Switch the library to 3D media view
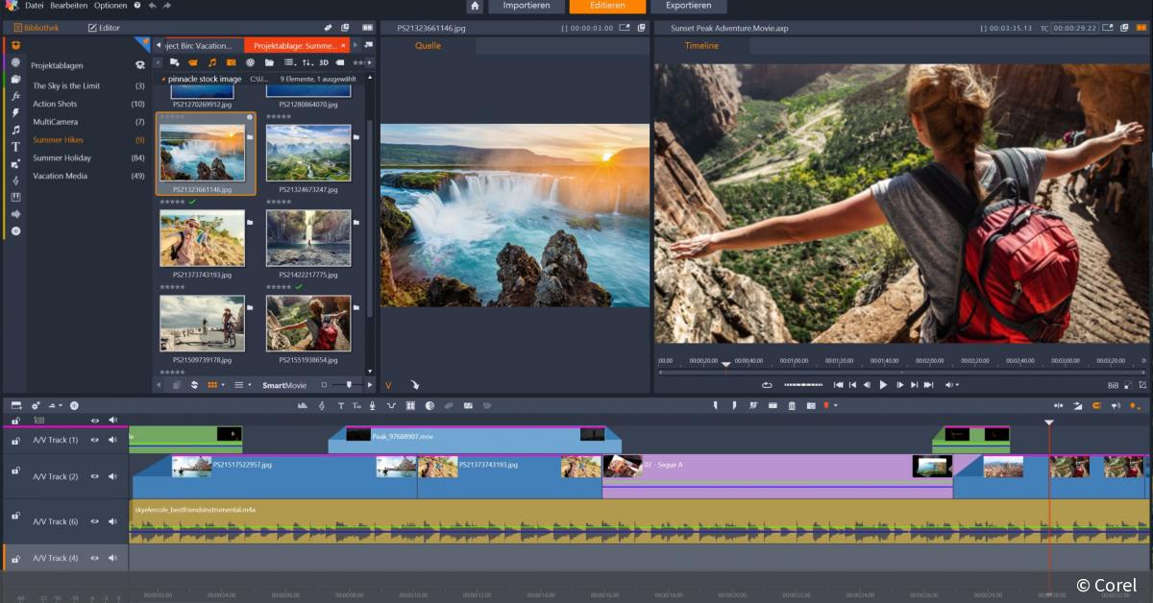 point(324,63)
